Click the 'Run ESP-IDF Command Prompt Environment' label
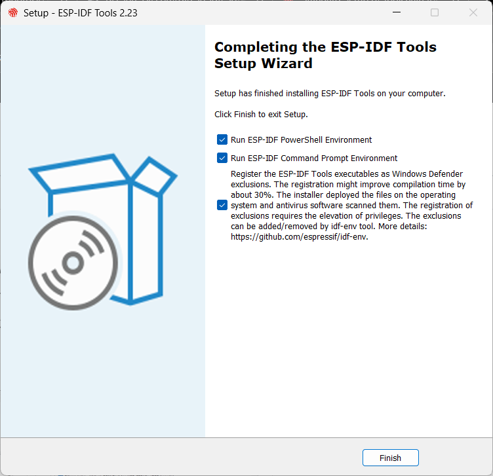 (x=314, y=158)
